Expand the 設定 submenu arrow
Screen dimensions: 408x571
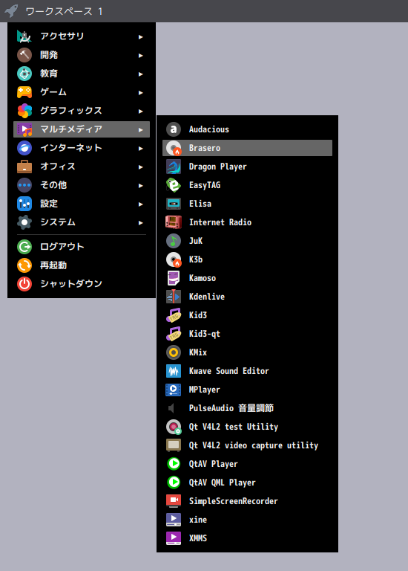click(141, 204)
